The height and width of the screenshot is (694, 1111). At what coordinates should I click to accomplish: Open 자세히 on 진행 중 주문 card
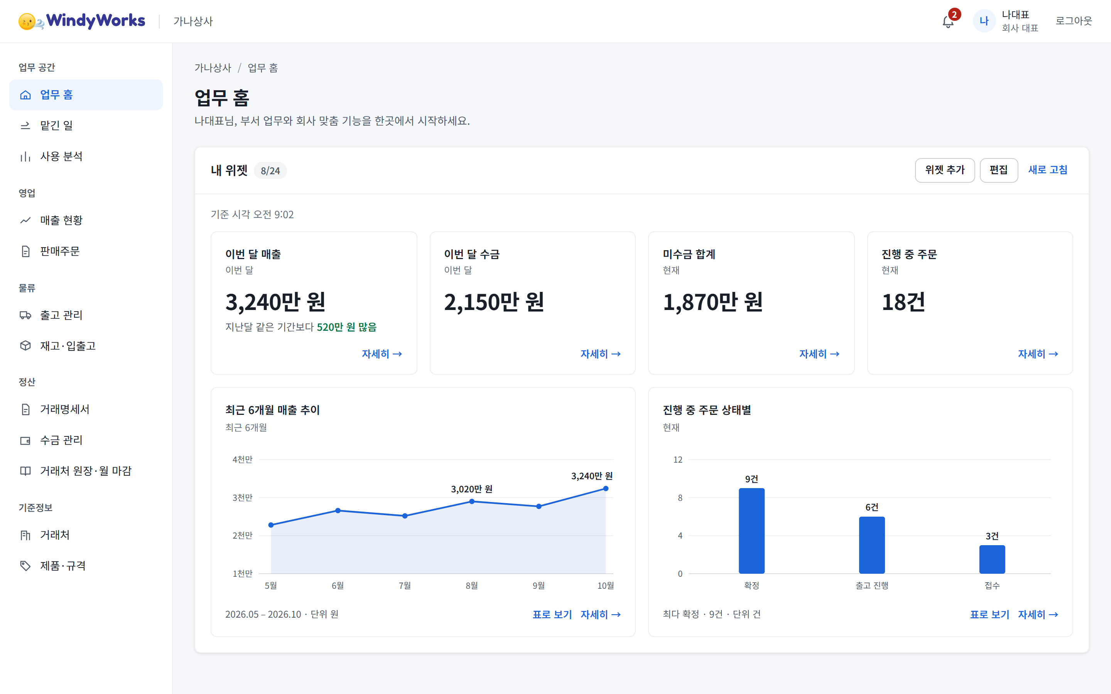click(1038, 354)
